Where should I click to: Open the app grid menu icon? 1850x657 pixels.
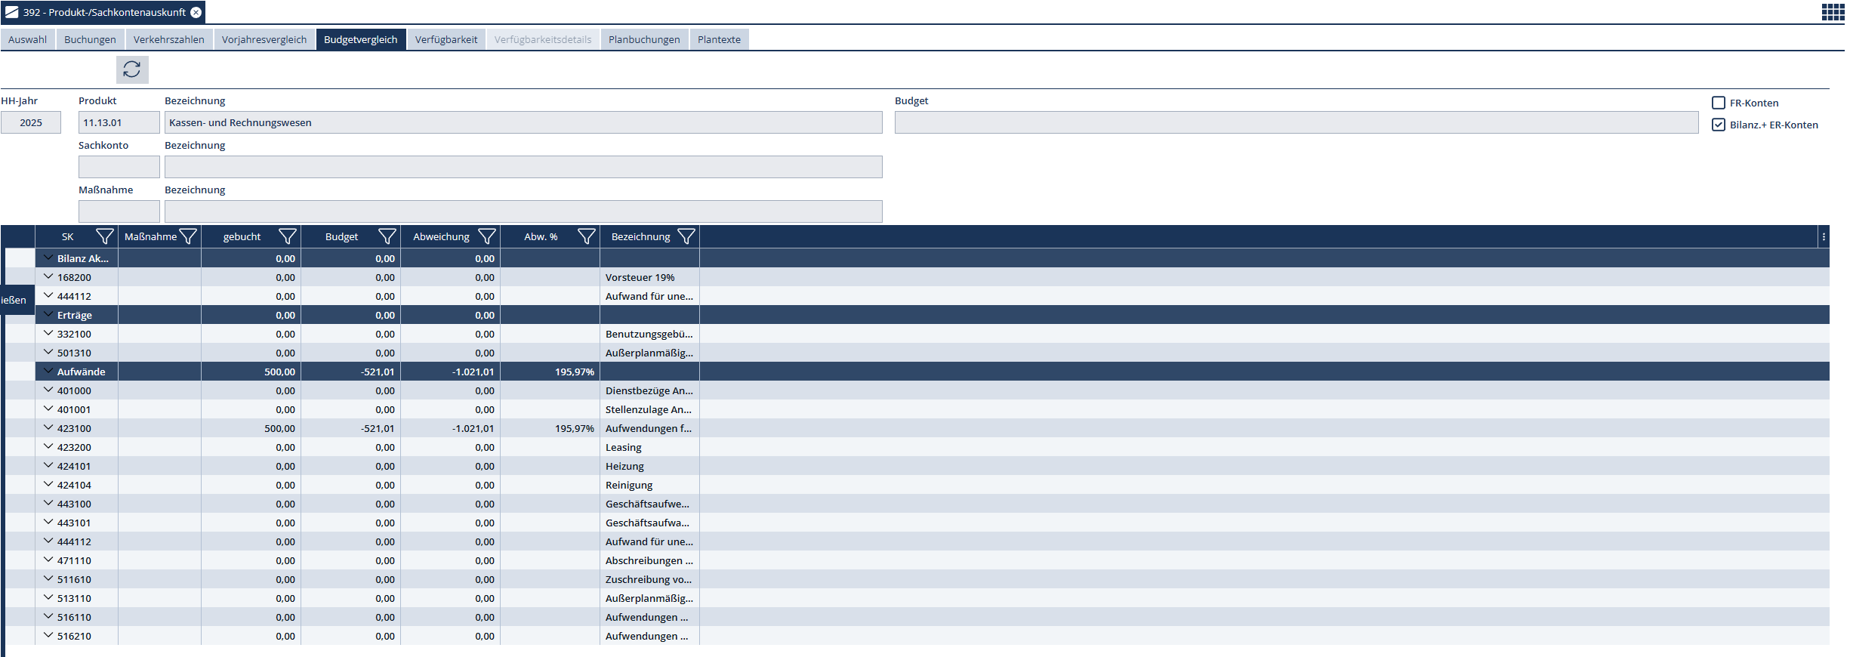click(x=1833, y=12)
